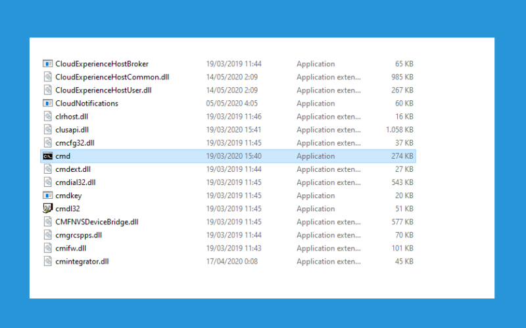Image resolution: width=526 pixels, height=328 pixels.
Task: Click the Application type of cmdl32
Action: tap(316, 209)
